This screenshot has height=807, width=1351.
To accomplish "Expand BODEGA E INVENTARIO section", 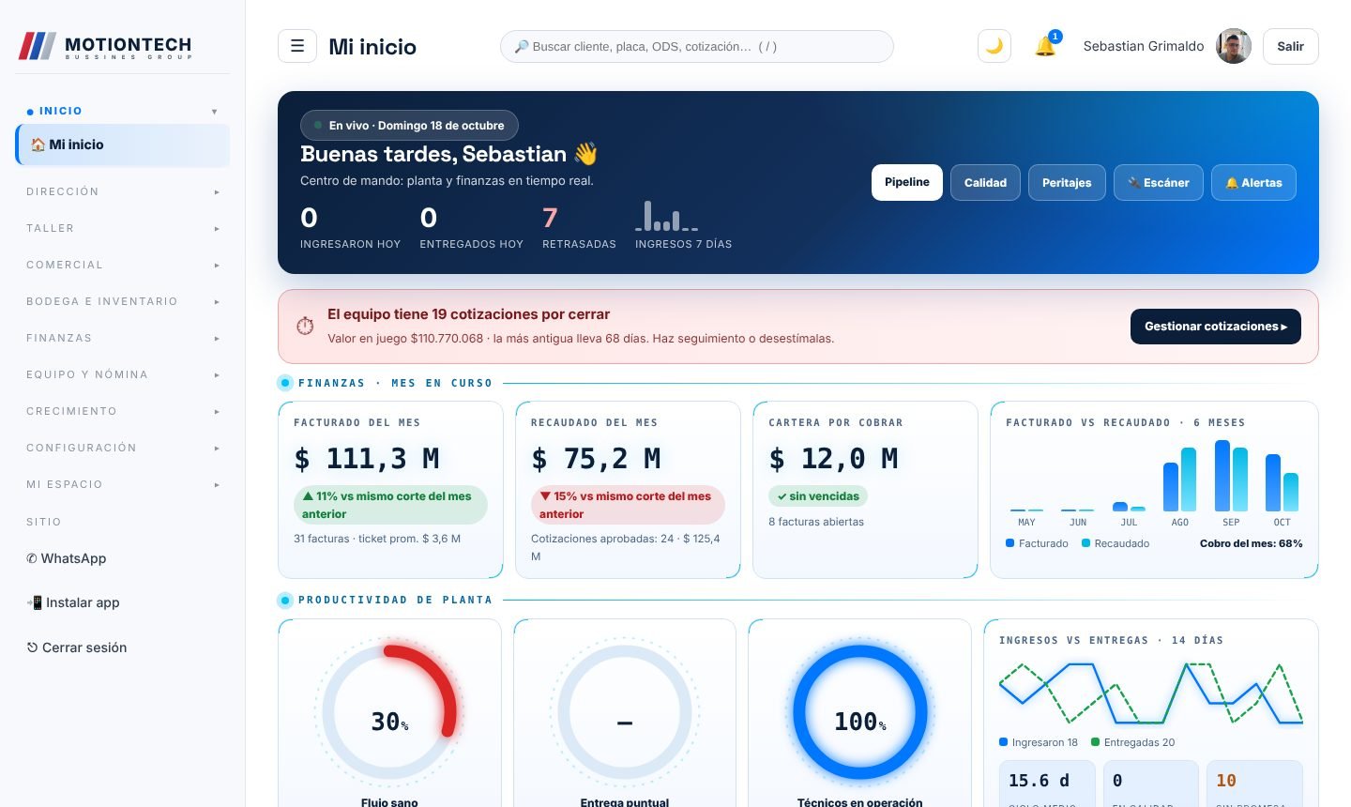I will pos(123,301).
